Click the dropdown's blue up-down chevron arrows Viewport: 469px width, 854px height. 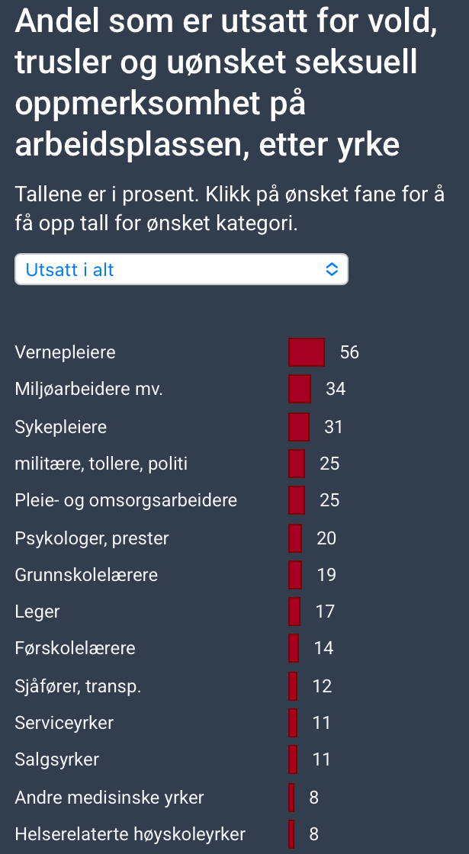[332, 269]
